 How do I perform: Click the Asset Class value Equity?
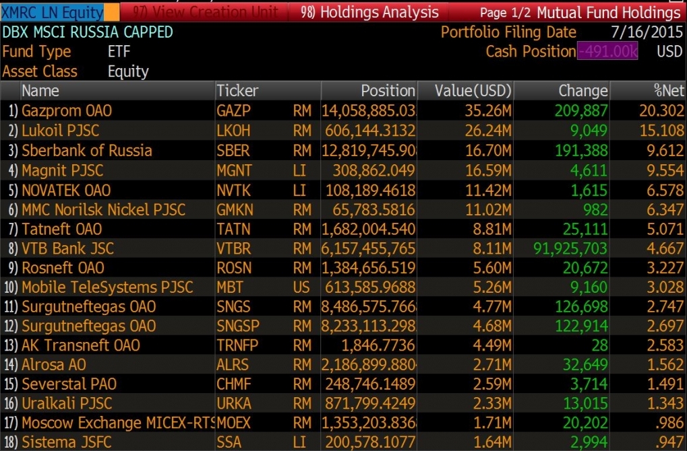128,71
